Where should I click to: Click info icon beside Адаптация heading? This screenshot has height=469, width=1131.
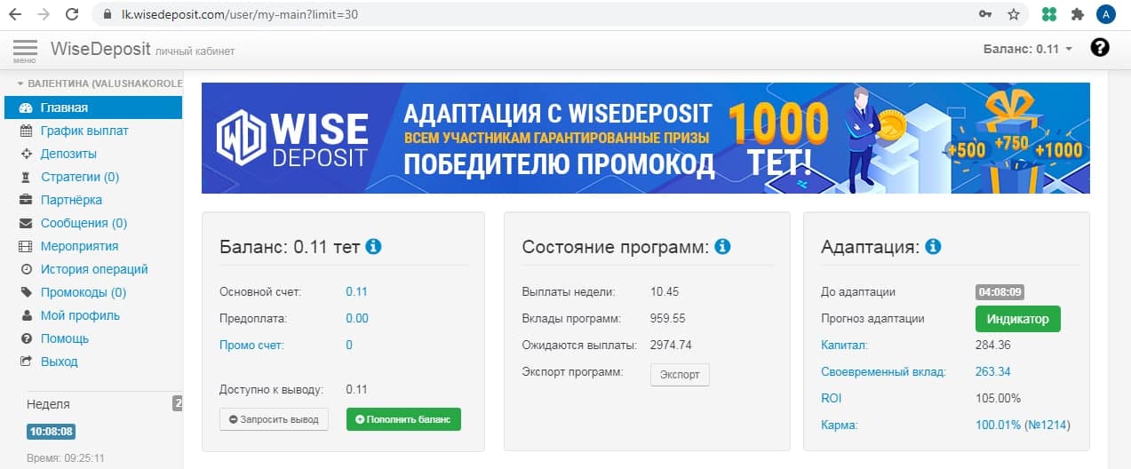932,246
